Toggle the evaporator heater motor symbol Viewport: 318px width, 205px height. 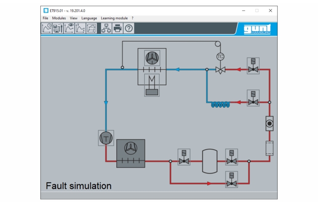click(x=152, y=85)
